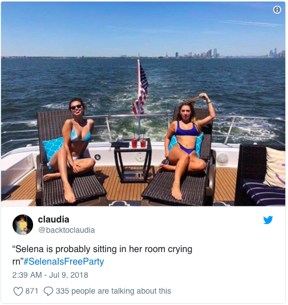
Task: Click the 2:39 AM - Jul 9, 2018 timestamp
Action: (50, 275)
